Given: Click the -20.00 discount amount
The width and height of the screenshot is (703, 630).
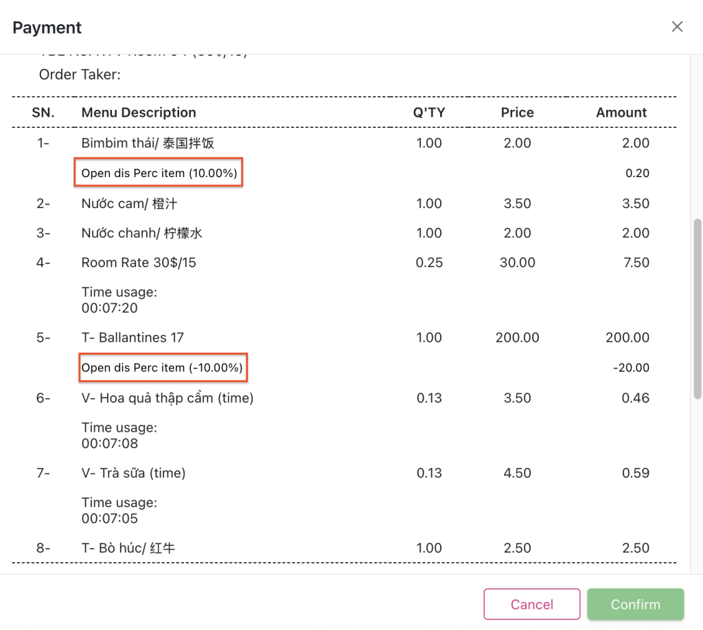Looking at the screenshot, I should (631, 368).
